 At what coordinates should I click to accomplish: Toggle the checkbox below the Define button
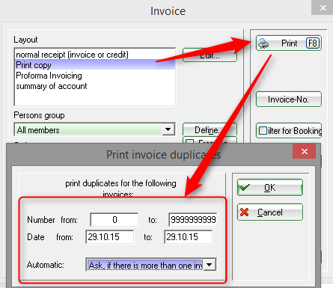pos(190,142)
